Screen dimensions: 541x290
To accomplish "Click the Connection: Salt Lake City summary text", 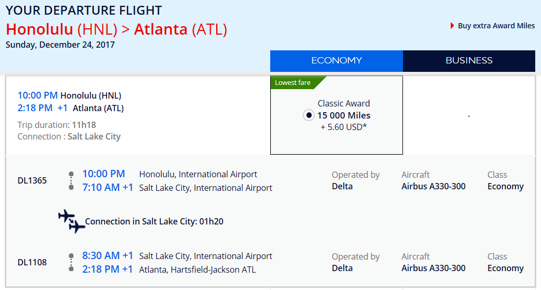I will coord(69,136).
